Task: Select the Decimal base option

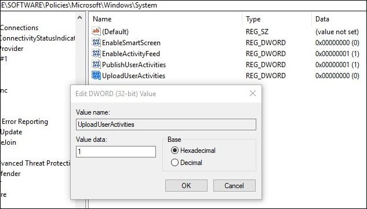Action: click(187, 163)
